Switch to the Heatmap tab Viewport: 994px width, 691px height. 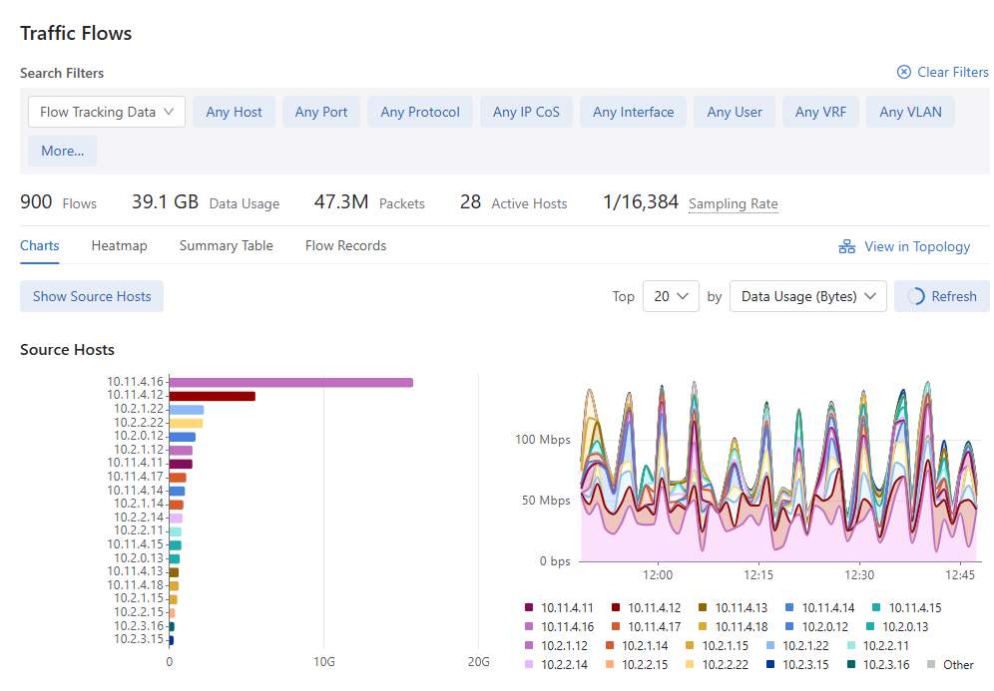tap(119, 245)
